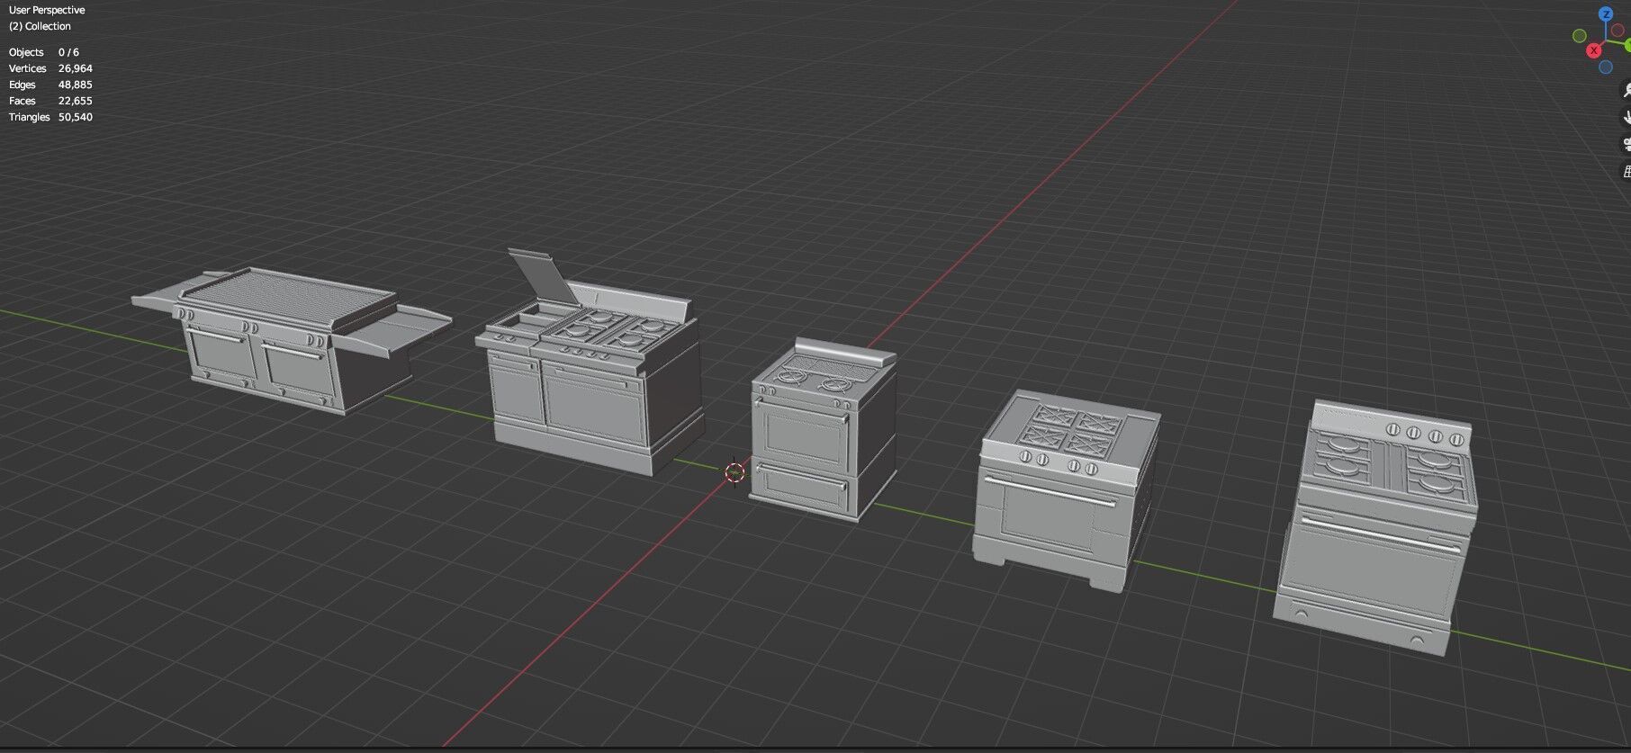Select the vintage stove with rear knobs
The height and width of the screenshot is (753, 1631).
[x=1374, y=526]
